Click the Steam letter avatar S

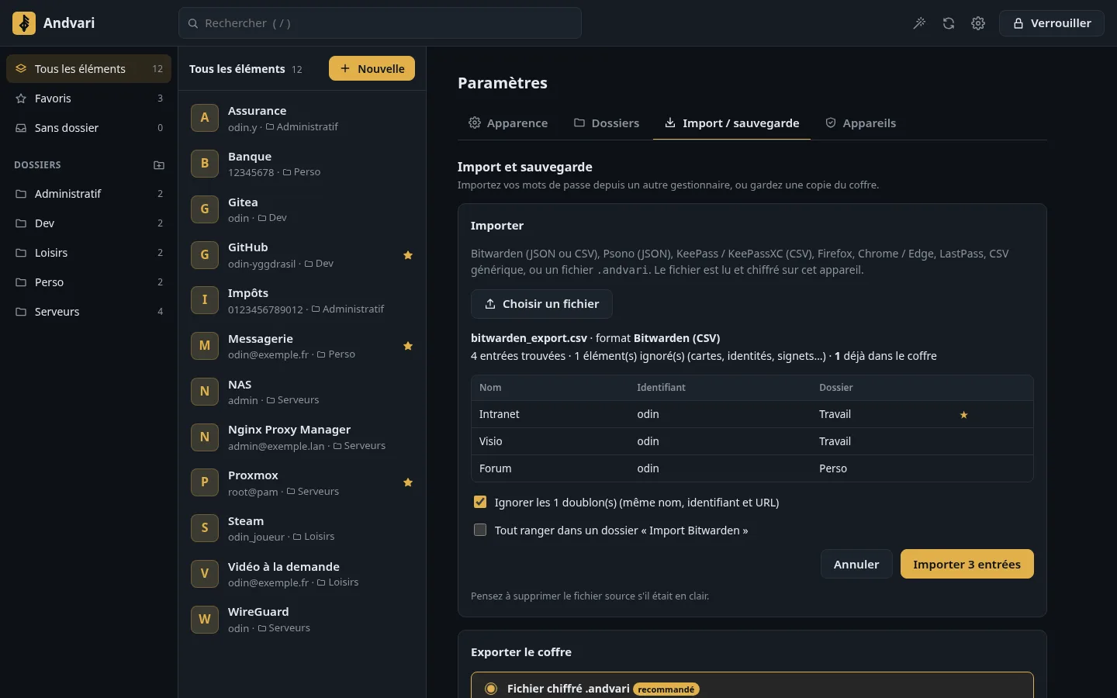click(205, 528)
